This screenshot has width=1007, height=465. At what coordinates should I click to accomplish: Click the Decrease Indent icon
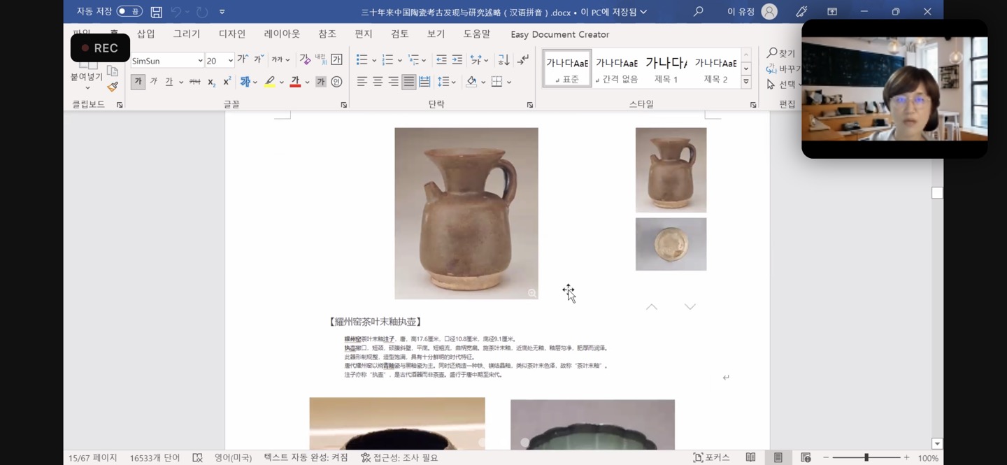point(441,60)
